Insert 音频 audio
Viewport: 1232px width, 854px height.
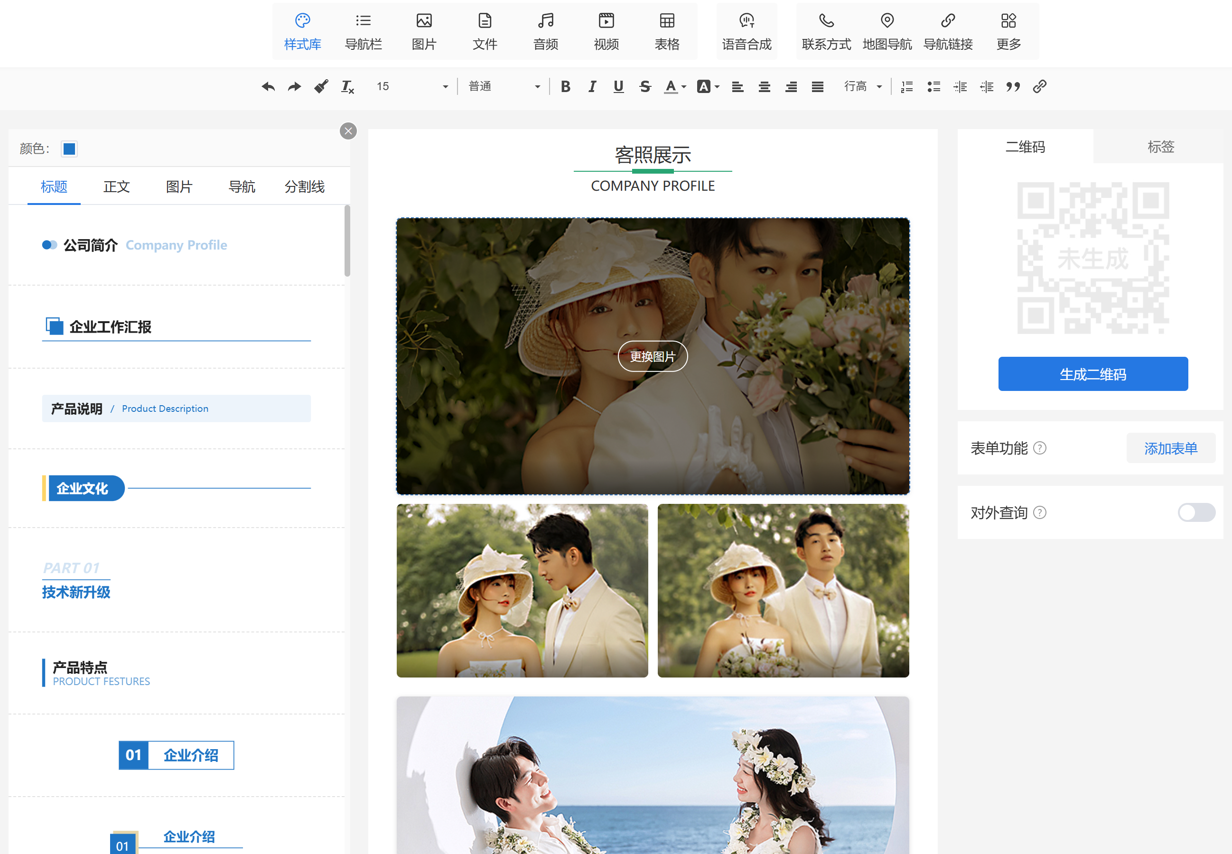point(545,32)
